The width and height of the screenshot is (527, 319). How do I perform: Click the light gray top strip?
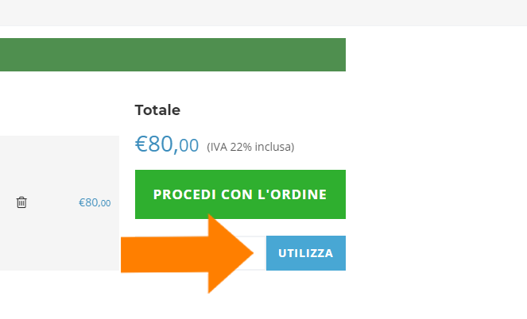pyautogui.click(x=263, y=13)
